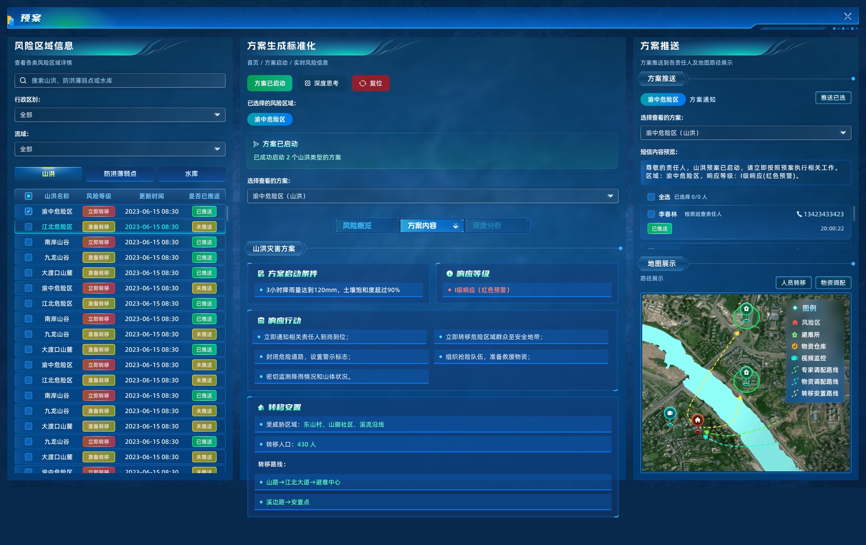
Task: Click the 响应等级 info icon
Action: tap(450, 274)
